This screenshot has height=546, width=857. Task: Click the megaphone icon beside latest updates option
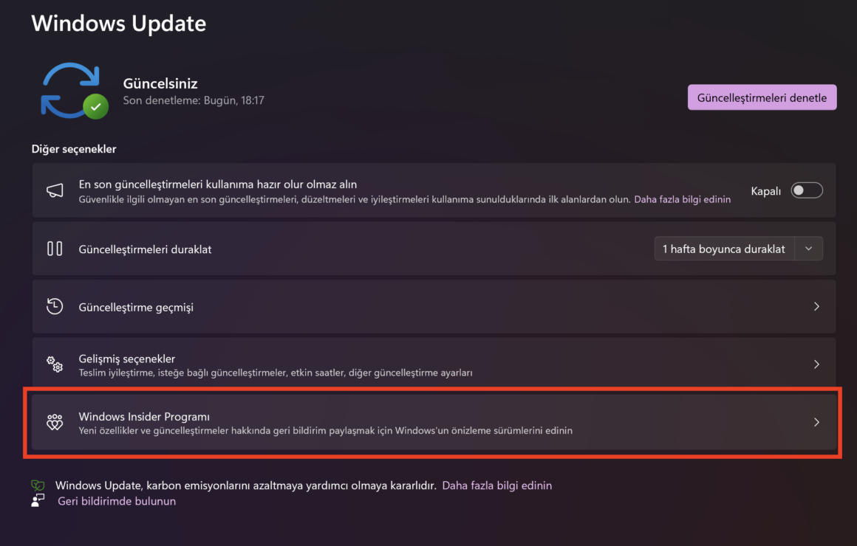coord(55,190)
